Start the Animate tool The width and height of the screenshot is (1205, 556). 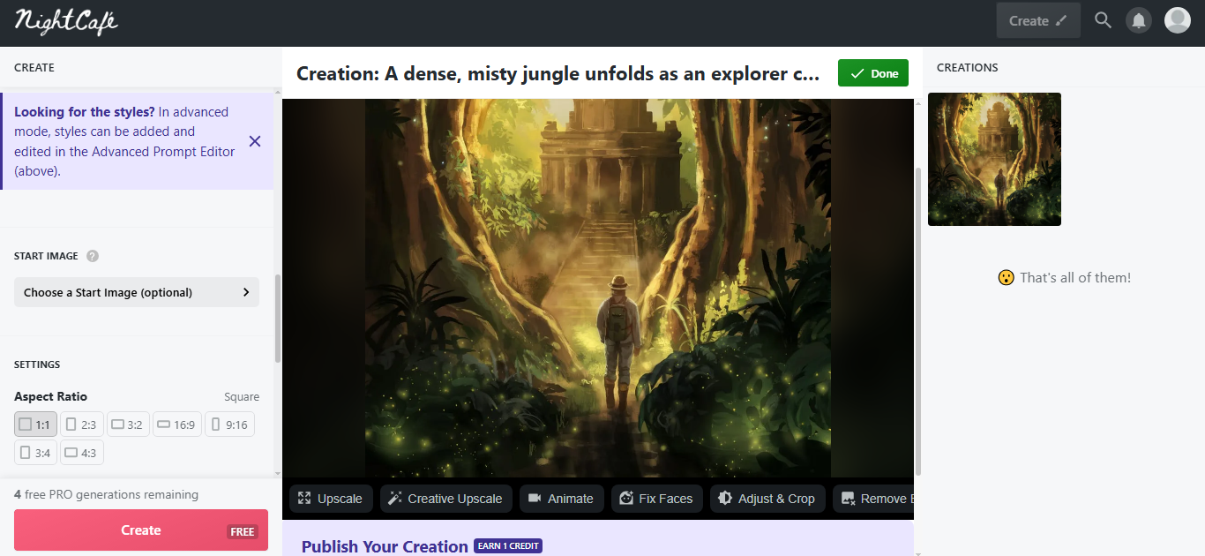pos(561,499)
